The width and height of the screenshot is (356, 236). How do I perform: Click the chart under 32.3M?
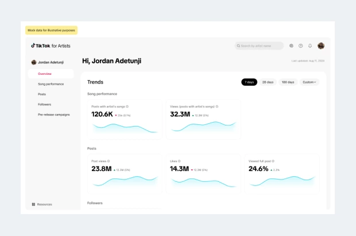(203, 127)
